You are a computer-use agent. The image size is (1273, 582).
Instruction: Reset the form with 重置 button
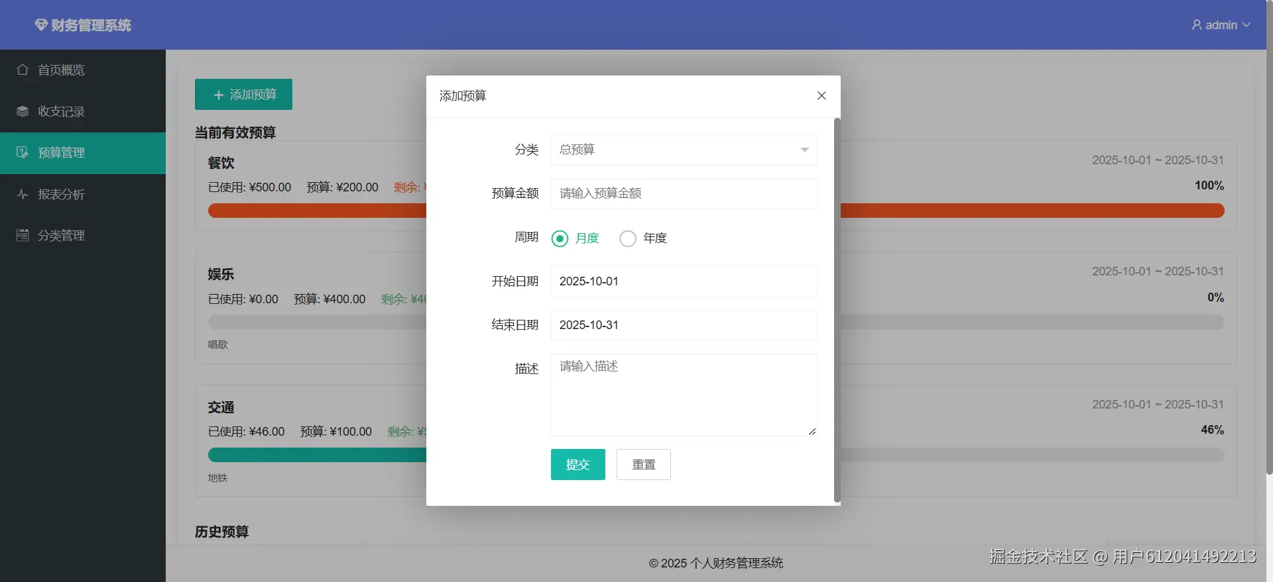pos(643,464)
